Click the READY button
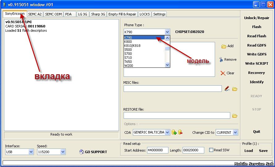The width and height of the screenshot is (275, 167). (256, 96)
